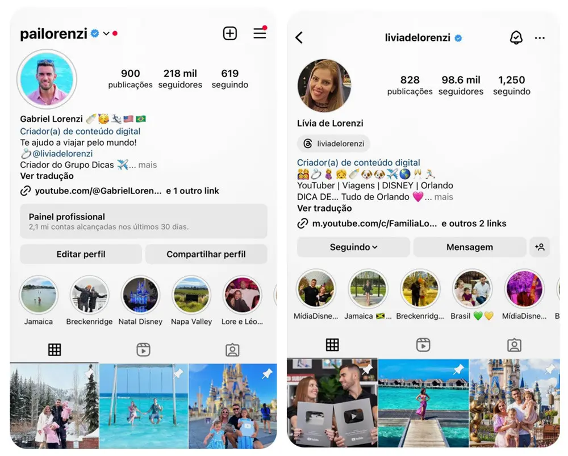Screen dimensions: 568x456
Task: Open the three-dot options menu
Action: (x=540, y=38)
